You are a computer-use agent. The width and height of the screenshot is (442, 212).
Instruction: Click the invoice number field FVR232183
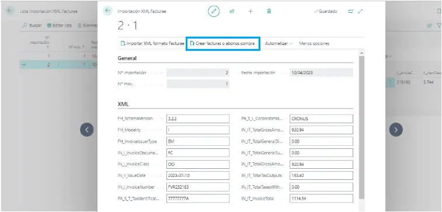(x=198, y=187)
